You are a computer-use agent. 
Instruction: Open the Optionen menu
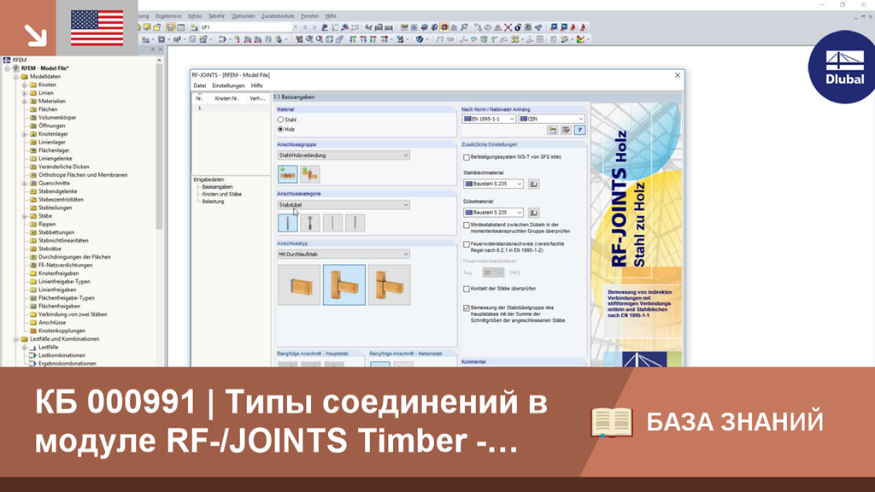(243, 16)
